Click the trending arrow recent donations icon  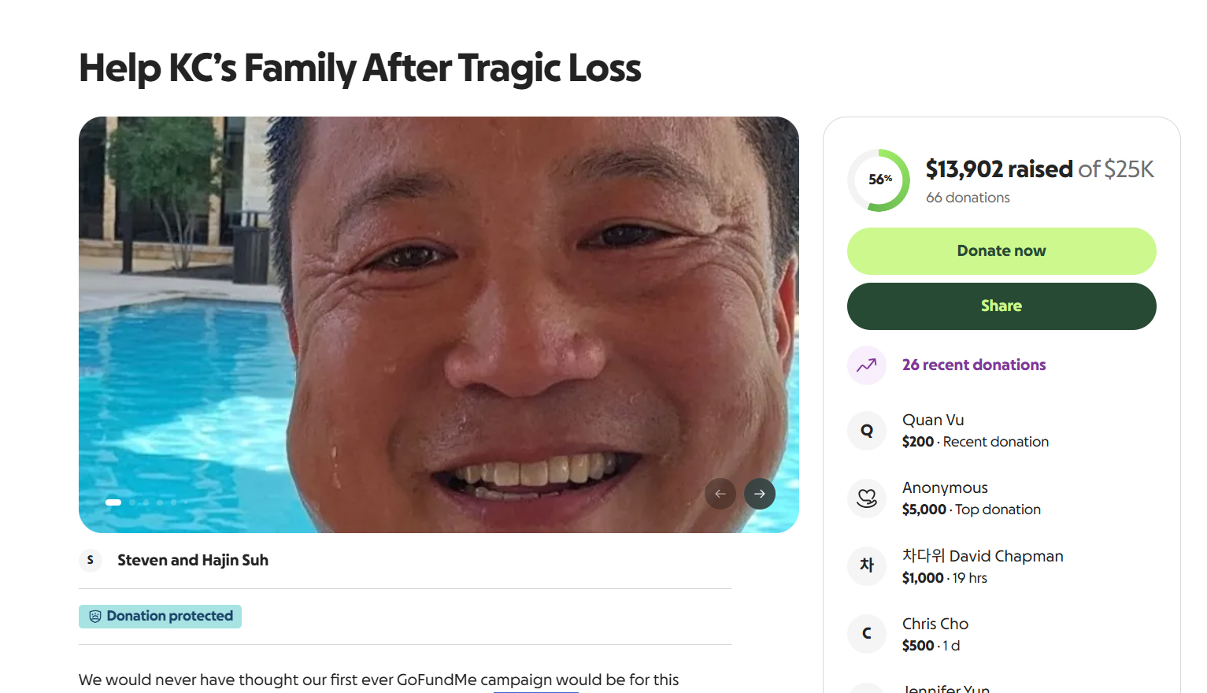click(x=867, y=365)
